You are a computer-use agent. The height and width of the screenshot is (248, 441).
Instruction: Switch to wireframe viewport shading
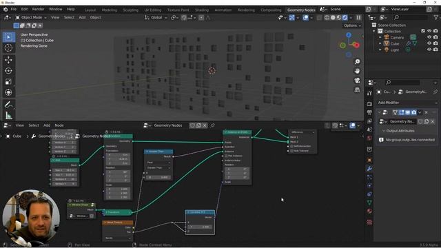coord(327,17)
